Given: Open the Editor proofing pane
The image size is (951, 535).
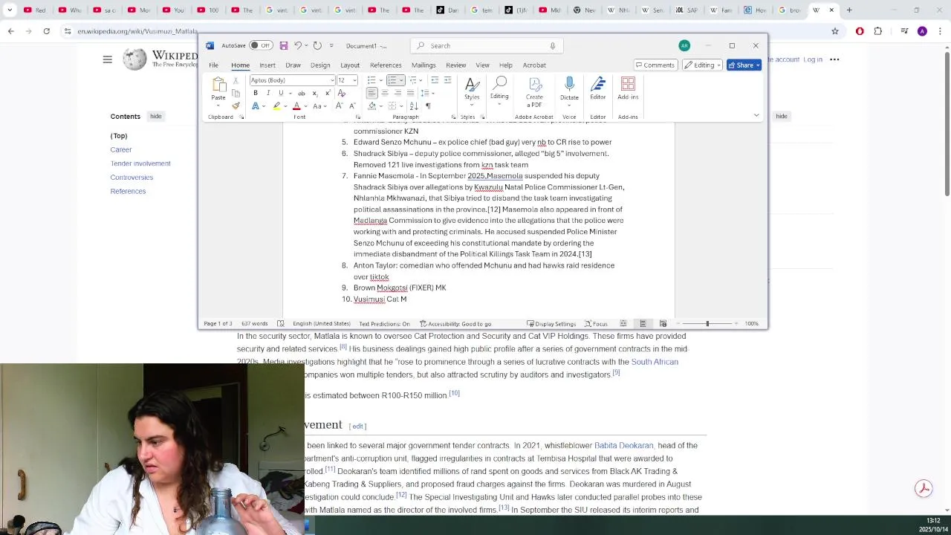Looking at the screenshot, I should click(598, 89).
